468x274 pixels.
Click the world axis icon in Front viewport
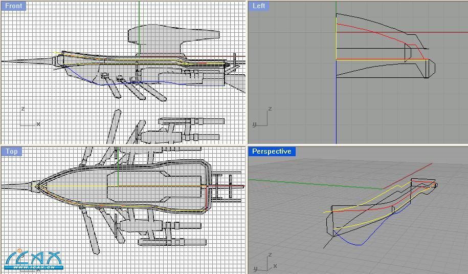pos(28,119)
